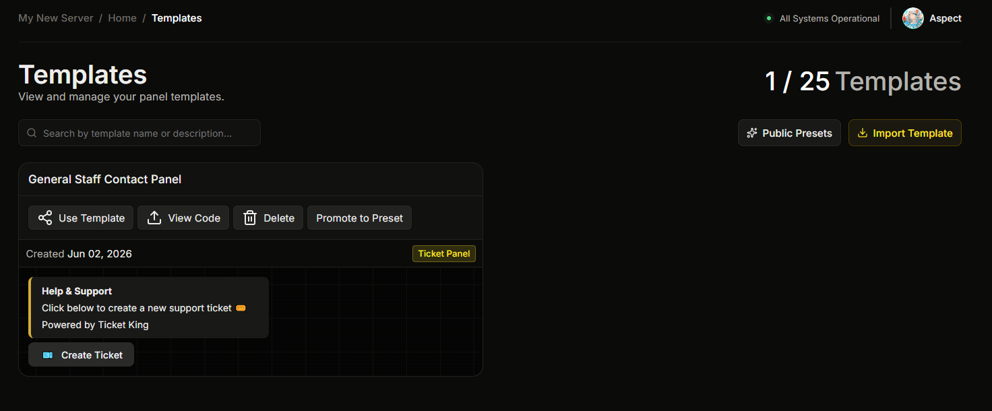
Task: Click the ticket icon on Create Ticket
Action: (x=48, y=355)
